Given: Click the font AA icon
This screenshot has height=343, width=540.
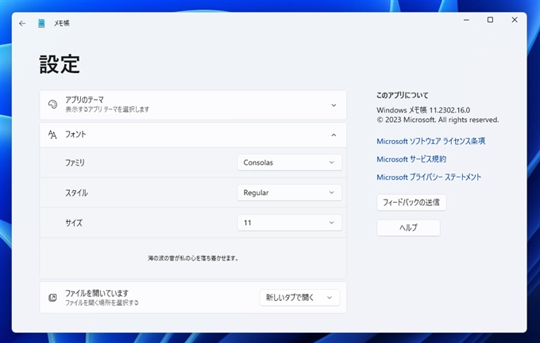Looking at the screenshot, I should (x=52, y=135).
